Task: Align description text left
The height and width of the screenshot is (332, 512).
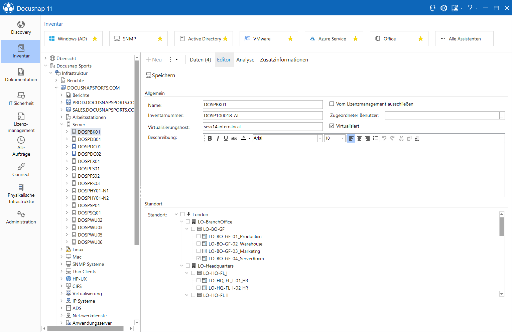Action: click(x=351, y=138)
